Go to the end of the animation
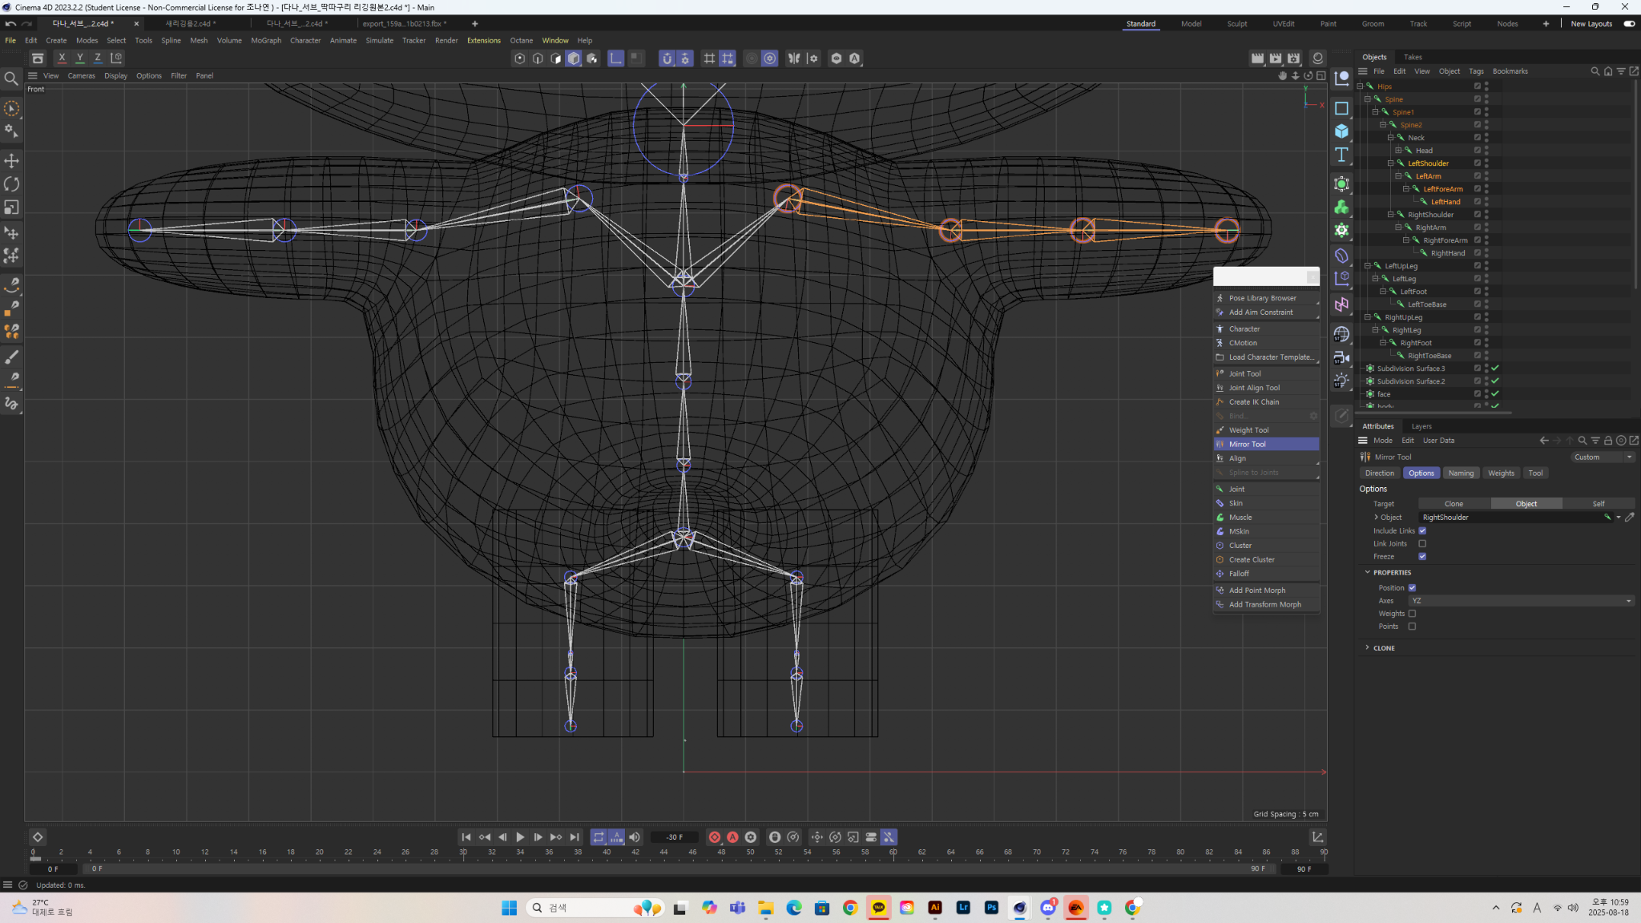This screenshot has width=1641, height=923. pyautogui.click(x=575, y=837)
